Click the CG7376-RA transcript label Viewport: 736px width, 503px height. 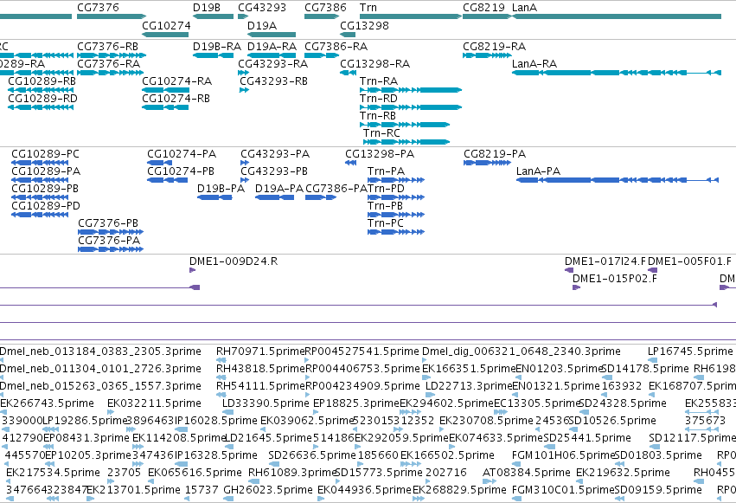pyautogui.click(x=108, y=63)
